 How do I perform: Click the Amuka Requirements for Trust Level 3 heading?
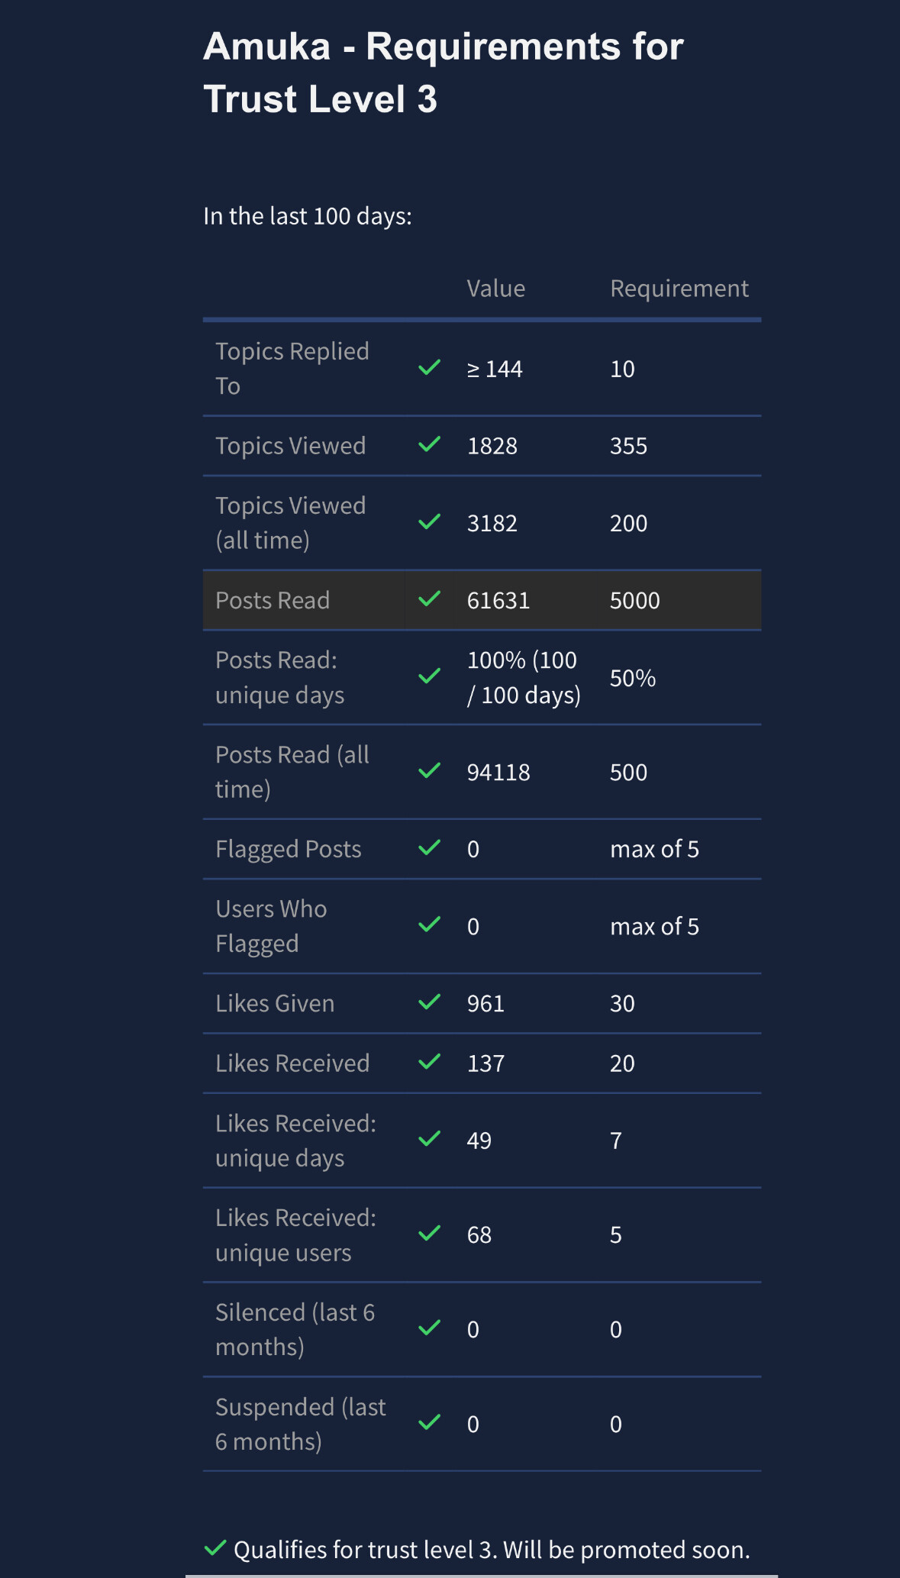click(444, 73)
